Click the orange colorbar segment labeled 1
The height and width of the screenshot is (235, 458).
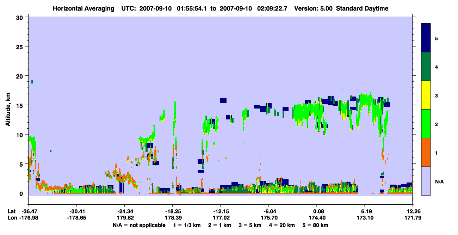[x=426, y=152]
